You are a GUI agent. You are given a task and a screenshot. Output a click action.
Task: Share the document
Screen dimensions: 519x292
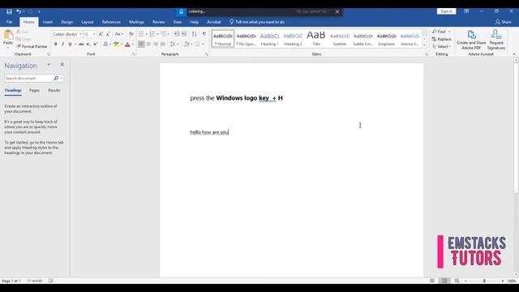tap(503, 22)
